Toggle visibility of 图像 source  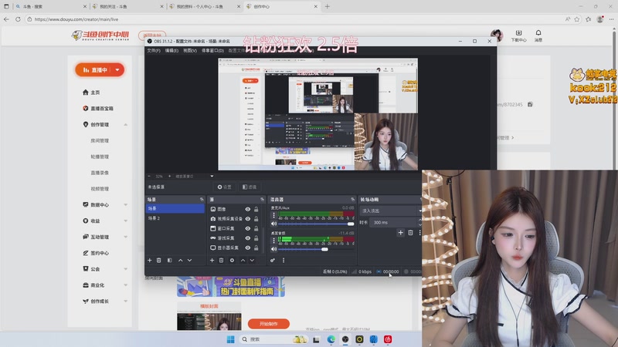tap(247, 209)
